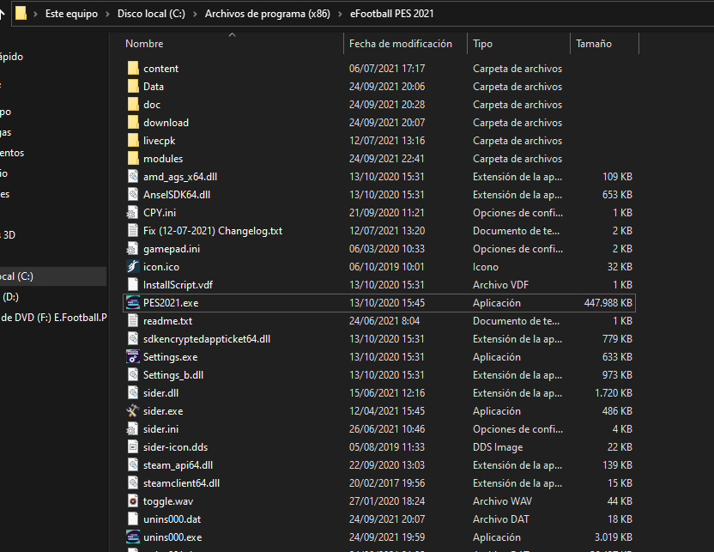Open DVD (F:) E.Football drive in sidebar

click(53, 318)
